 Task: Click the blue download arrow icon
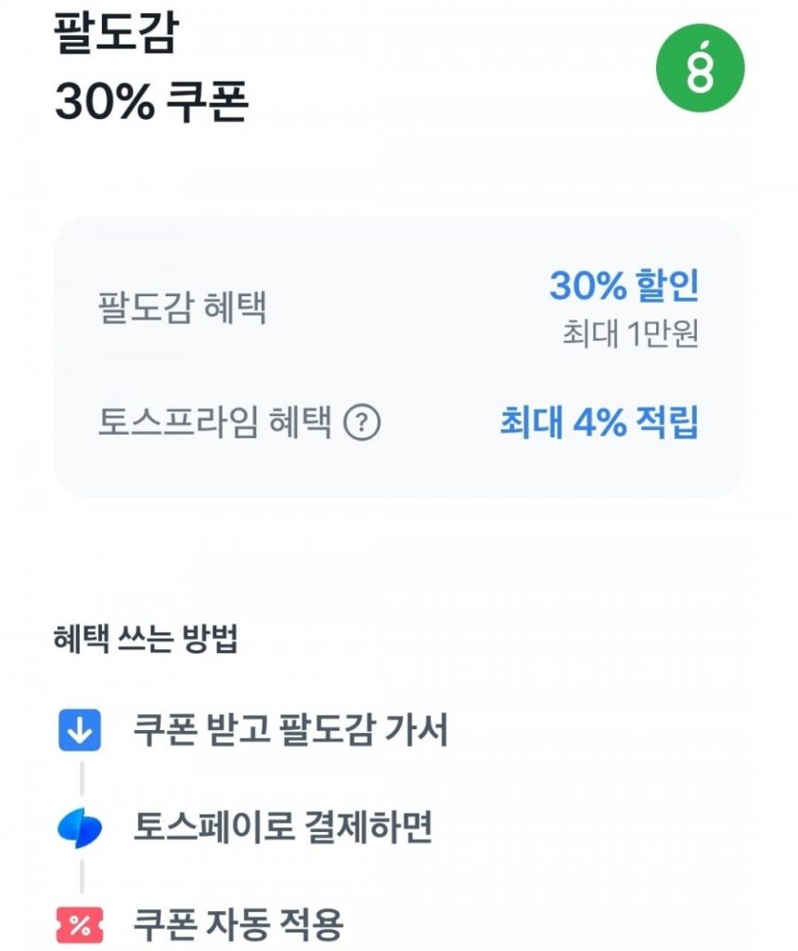[80, 732]
